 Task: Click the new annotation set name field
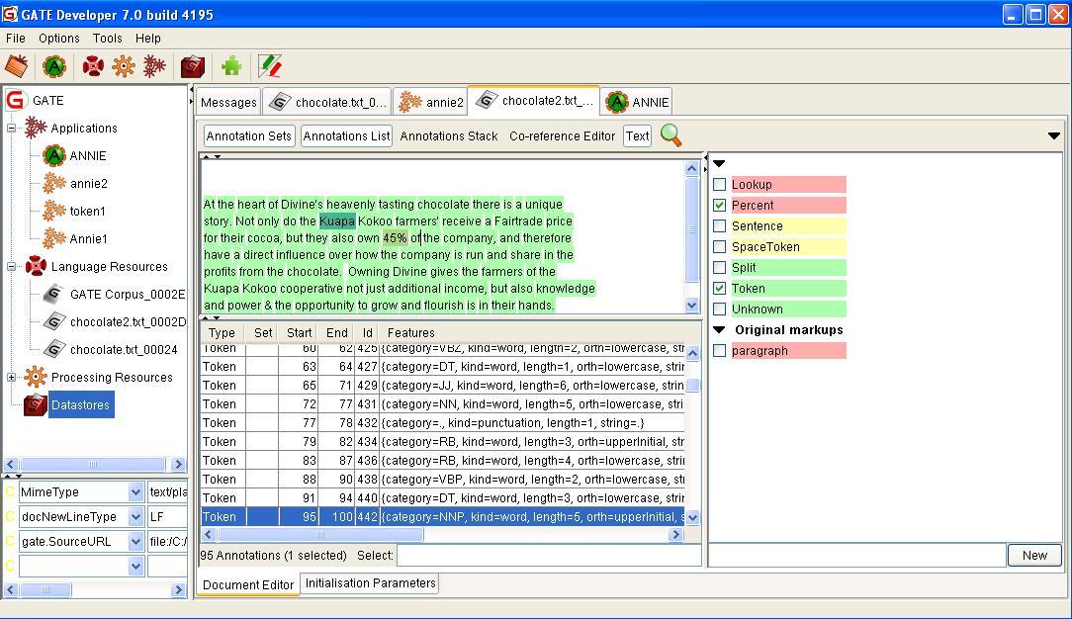tap(857, 556)
